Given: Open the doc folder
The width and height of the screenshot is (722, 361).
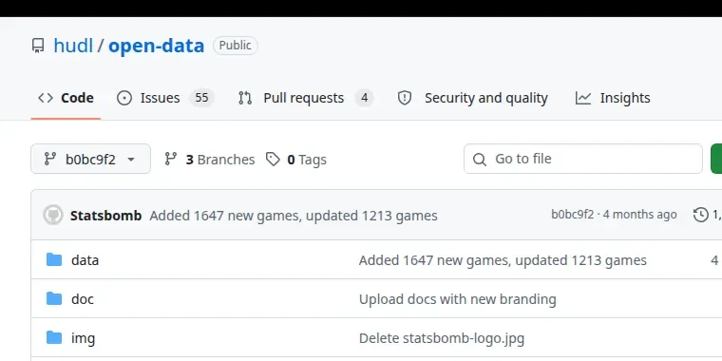Looking at the screenshot, I should click(x=83, y=299).
